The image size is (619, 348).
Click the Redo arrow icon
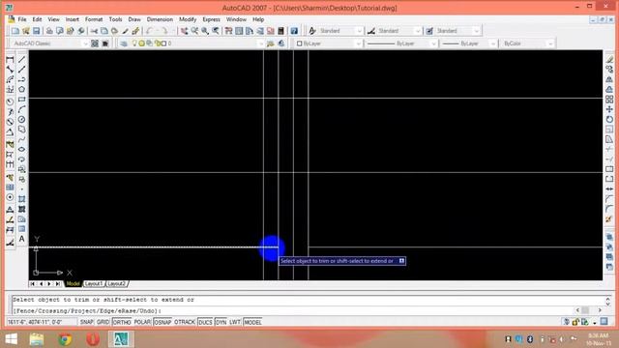coord(164,31)
